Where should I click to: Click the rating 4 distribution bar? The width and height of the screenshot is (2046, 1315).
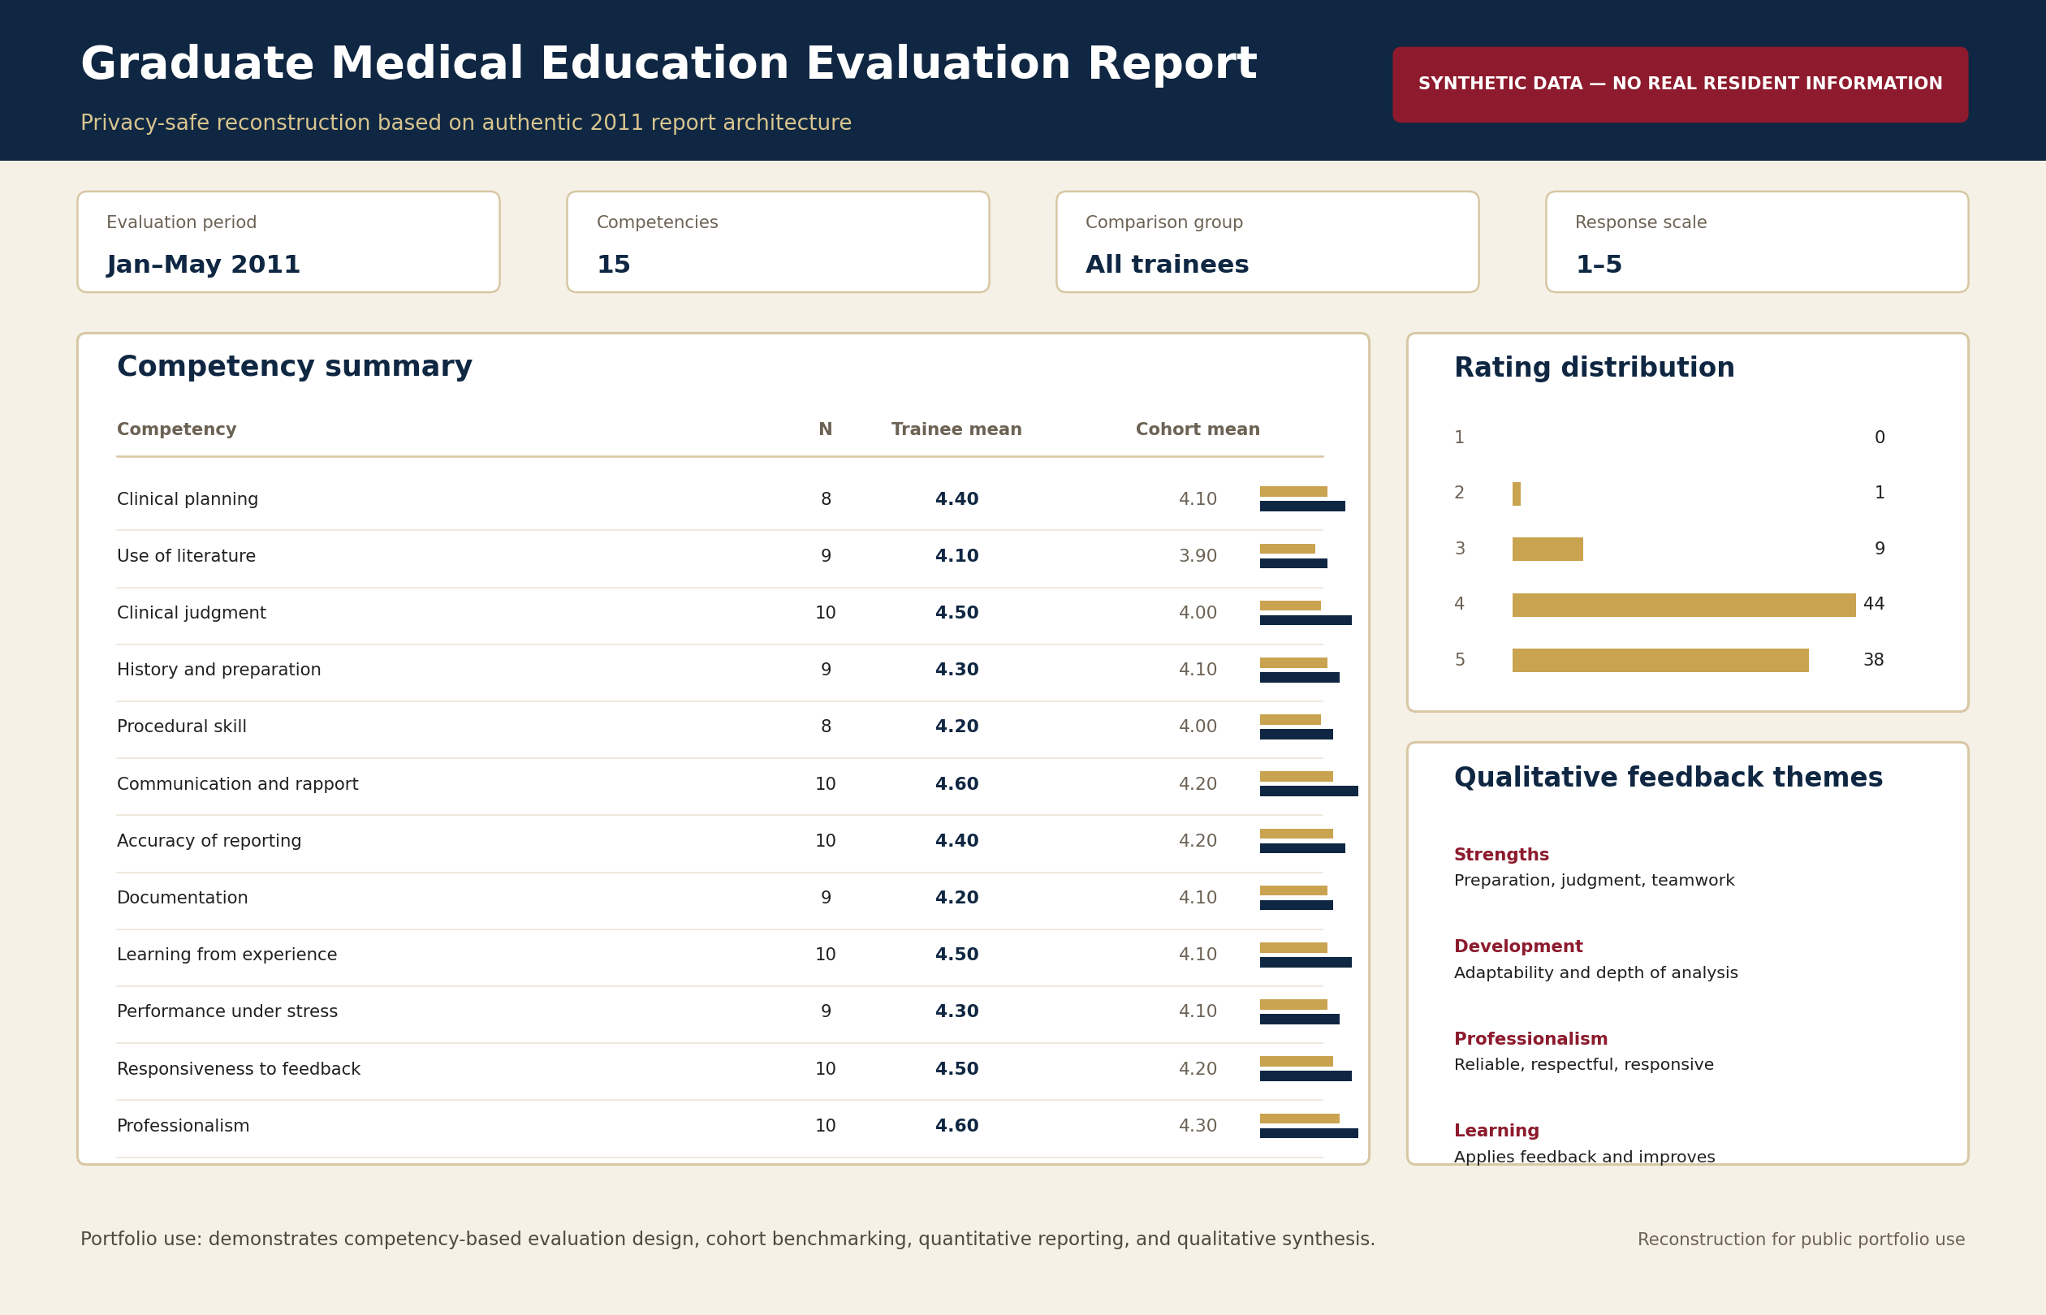click(x=1684, y=605)
